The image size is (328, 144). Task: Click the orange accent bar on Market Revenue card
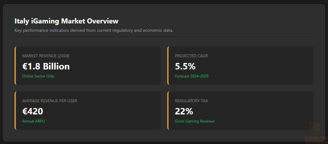click(x=15, y=66)
